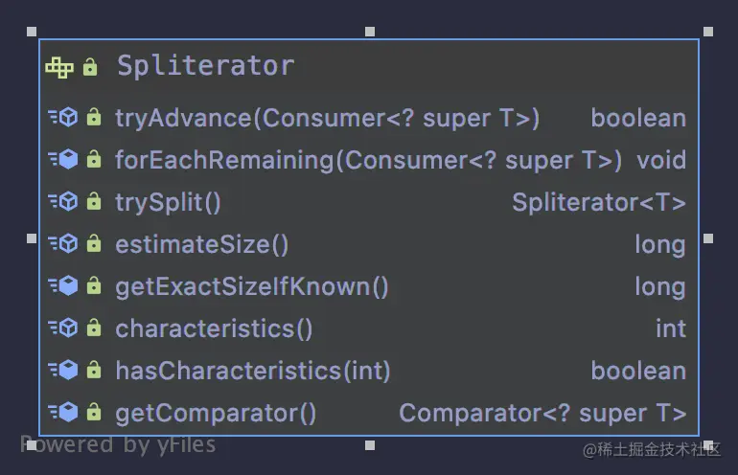Screen dimensions: 738x475
Task: Click the method icon next to estimateSize
Action: click(x=63, y=243)
